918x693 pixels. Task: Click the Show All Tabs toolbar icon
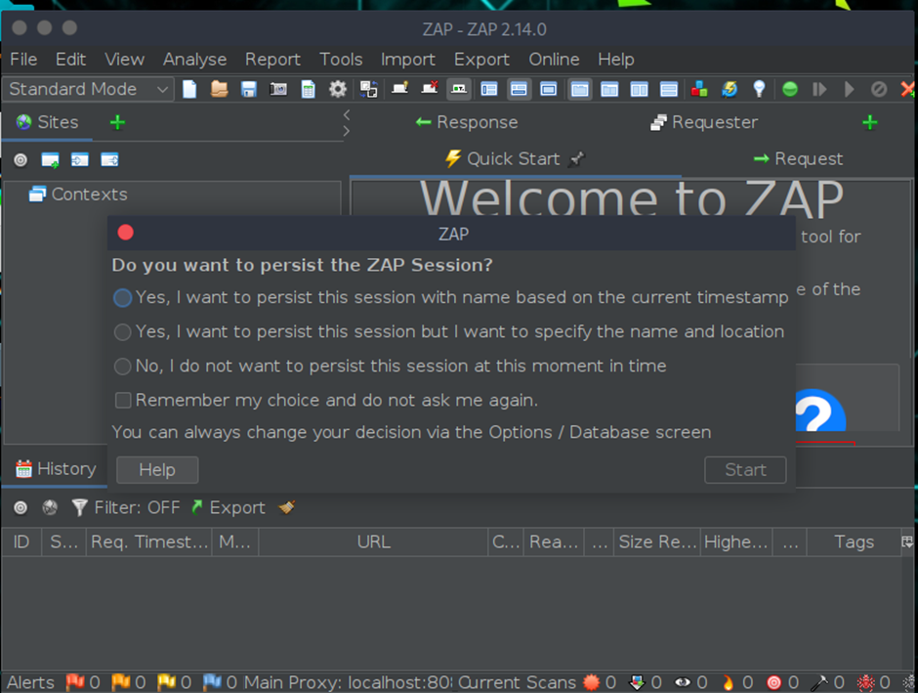(x=399, y=88)
